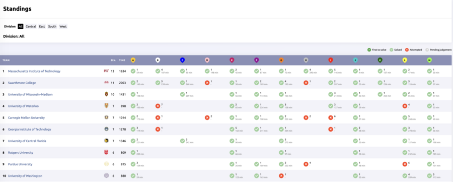Click Waterloo's failed problem B red X
Screen dimensions: 453x182
point(158,106)
